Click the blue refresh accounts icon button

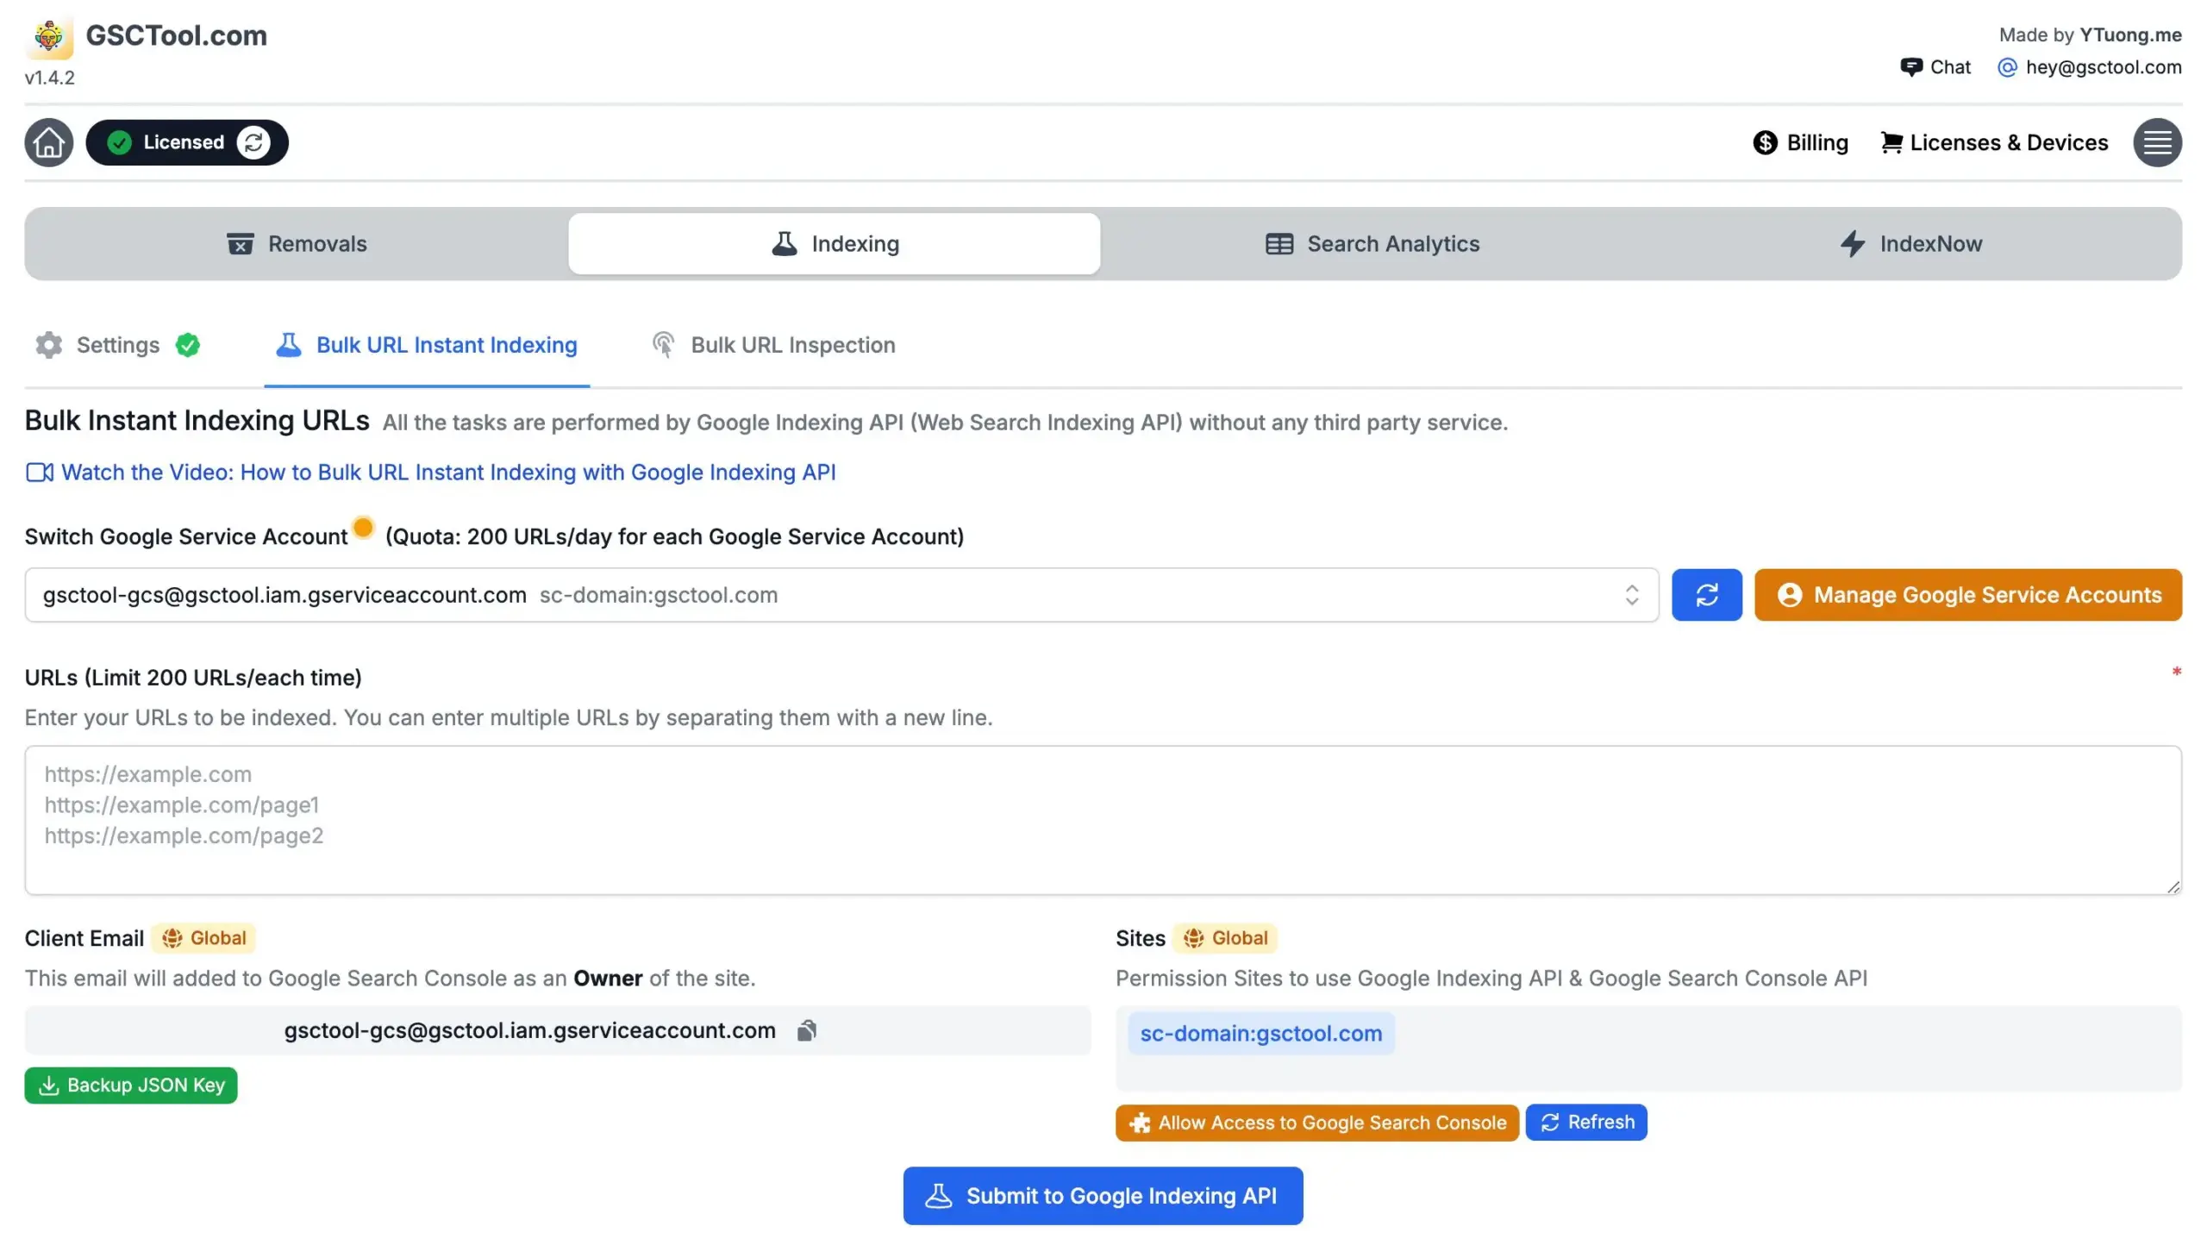point(1706,595)
